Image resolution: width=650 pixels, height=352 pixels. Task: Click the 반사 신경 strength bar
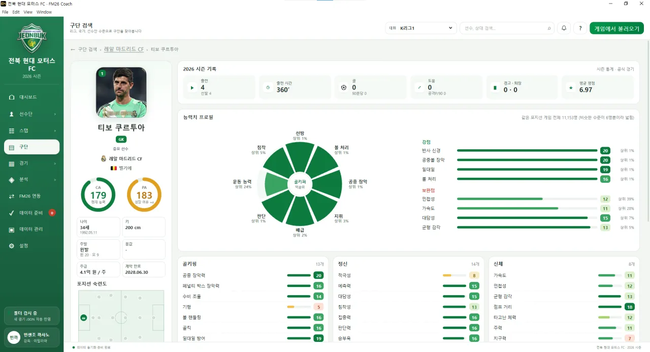tap(527, 150)
